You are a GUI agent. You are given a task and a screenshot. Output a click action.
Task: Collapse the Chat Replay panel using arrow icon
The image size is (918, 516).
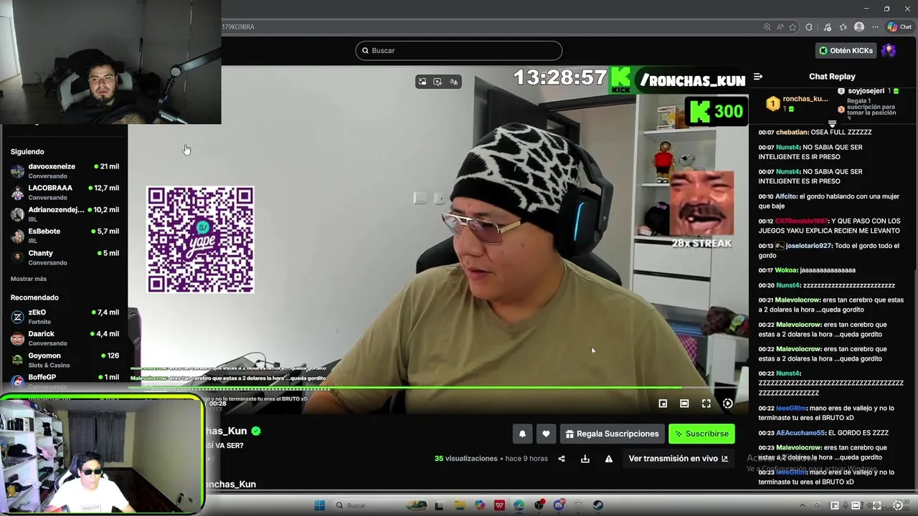tap(758, 77)
